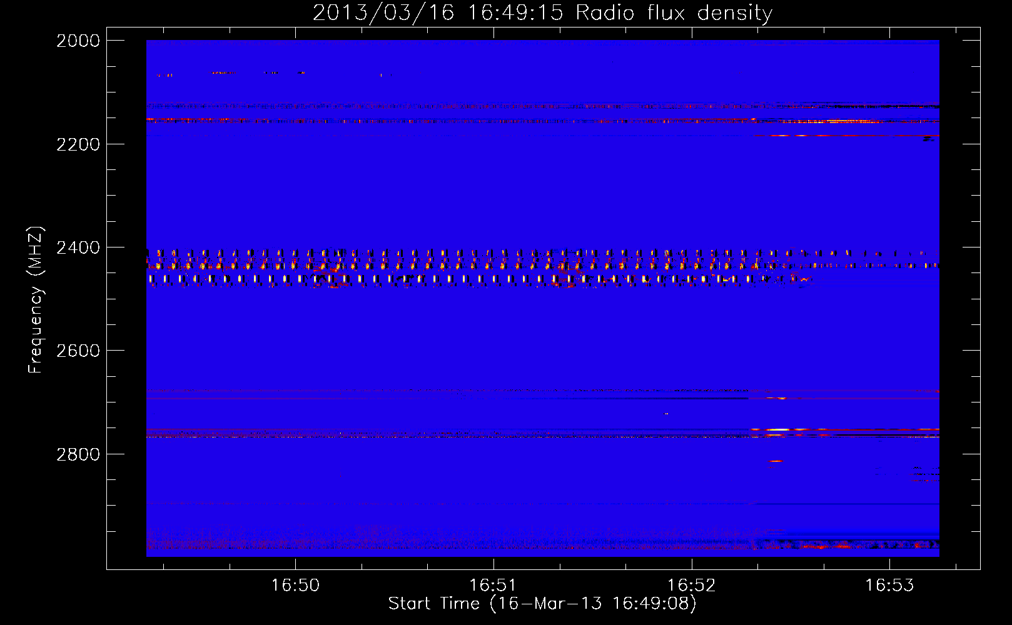The width and height of the screenshot is (1012, 625).
Task: Select the 2600 frequency tick label
Action: pos(78,351)
